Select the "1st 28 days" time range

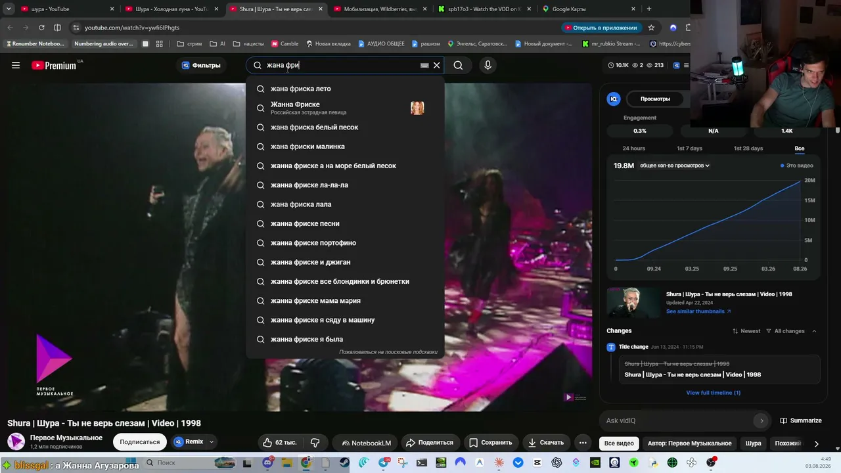coord(748,148)
